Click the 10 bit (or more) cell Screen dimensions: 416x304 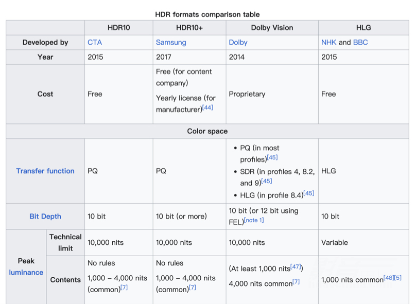[189, 216]
